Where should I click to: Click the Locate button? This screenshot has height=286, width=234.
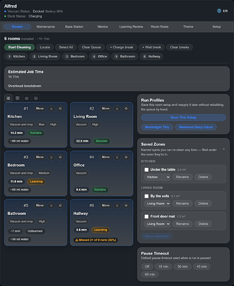[45, 47]
